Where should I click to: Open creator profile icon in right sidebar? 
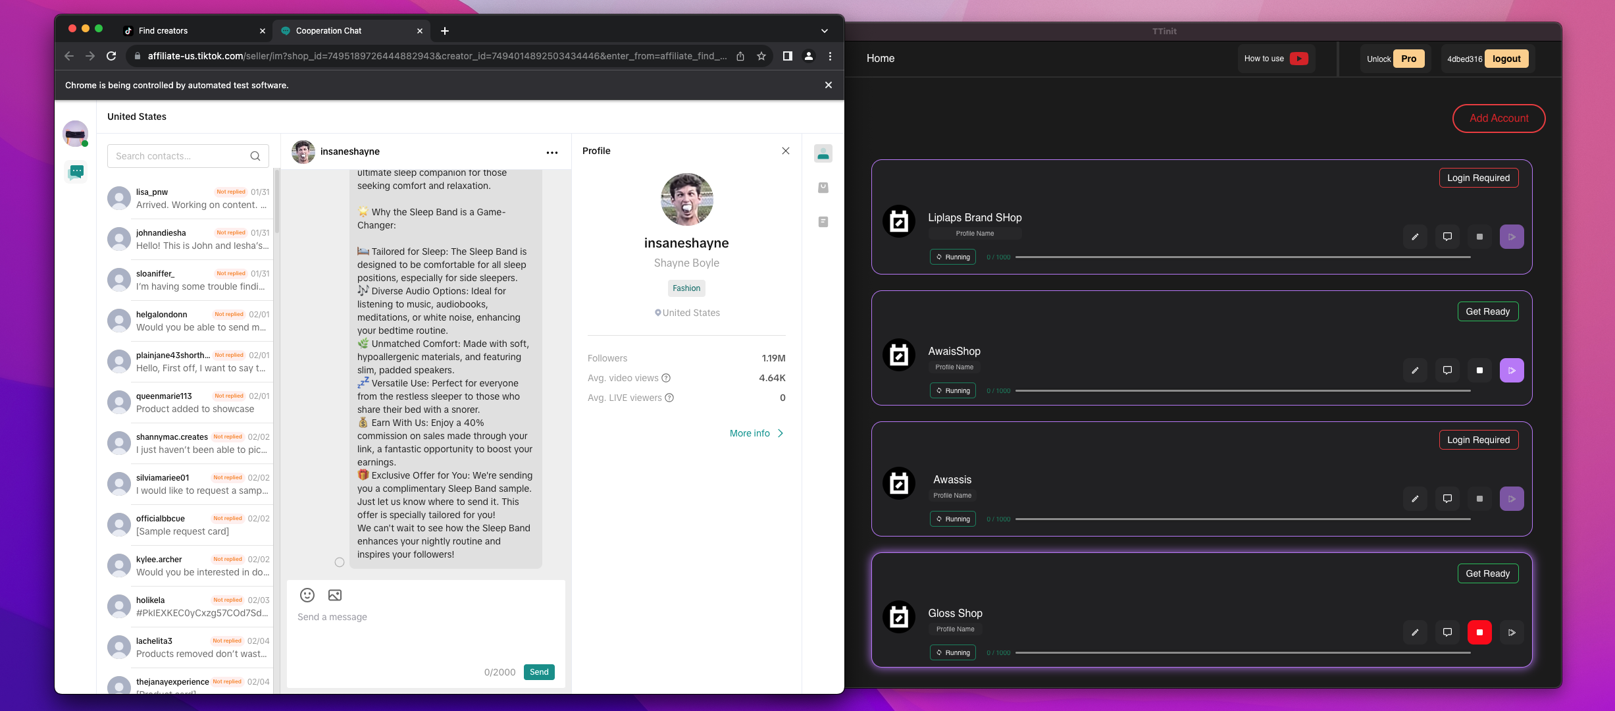[823, 154]
